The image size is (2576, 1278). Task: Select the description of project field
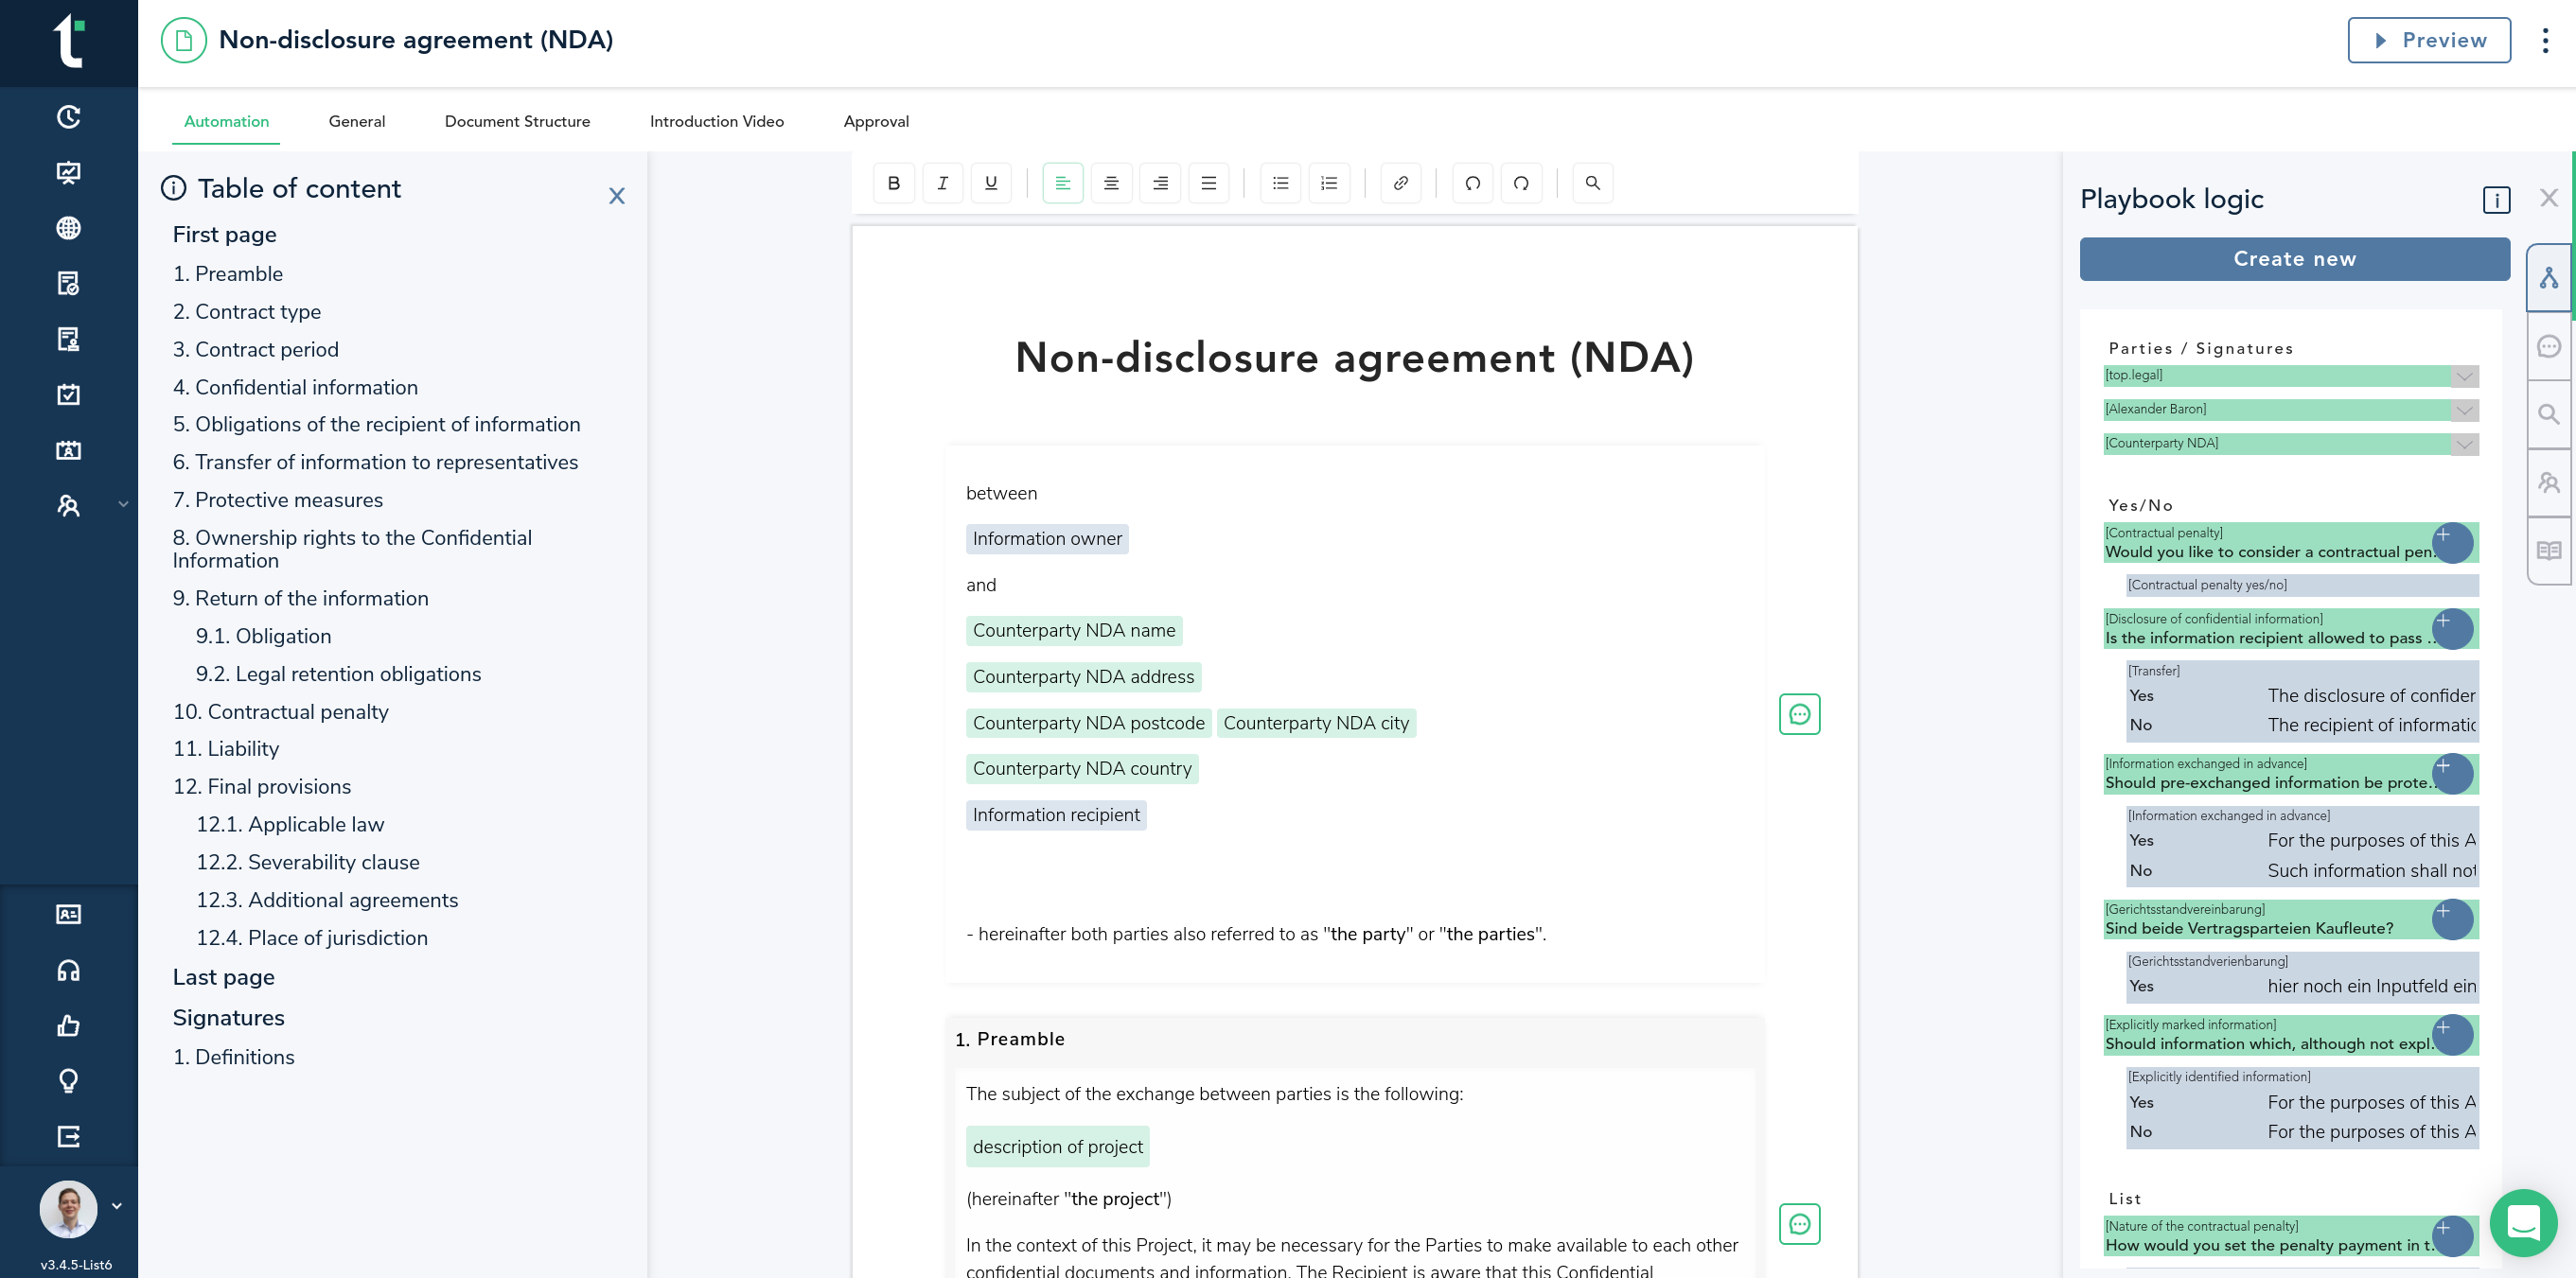click(x=1057, y=1147)
